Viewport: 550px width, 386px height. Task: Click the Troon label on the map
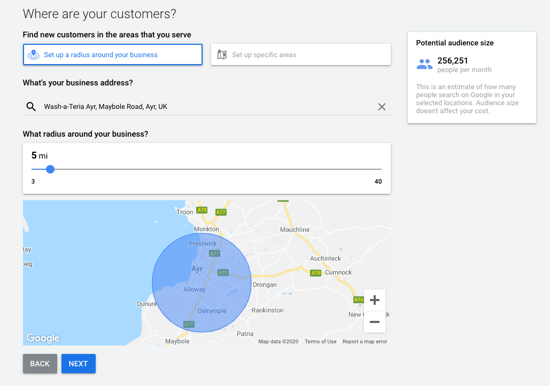184,212
